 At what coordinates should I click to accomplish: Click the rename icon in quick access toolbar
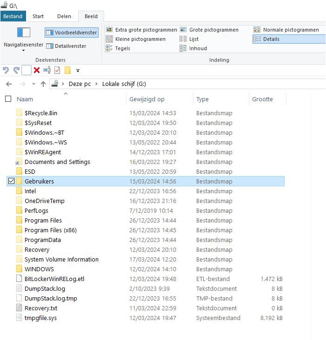click(47, 70)
